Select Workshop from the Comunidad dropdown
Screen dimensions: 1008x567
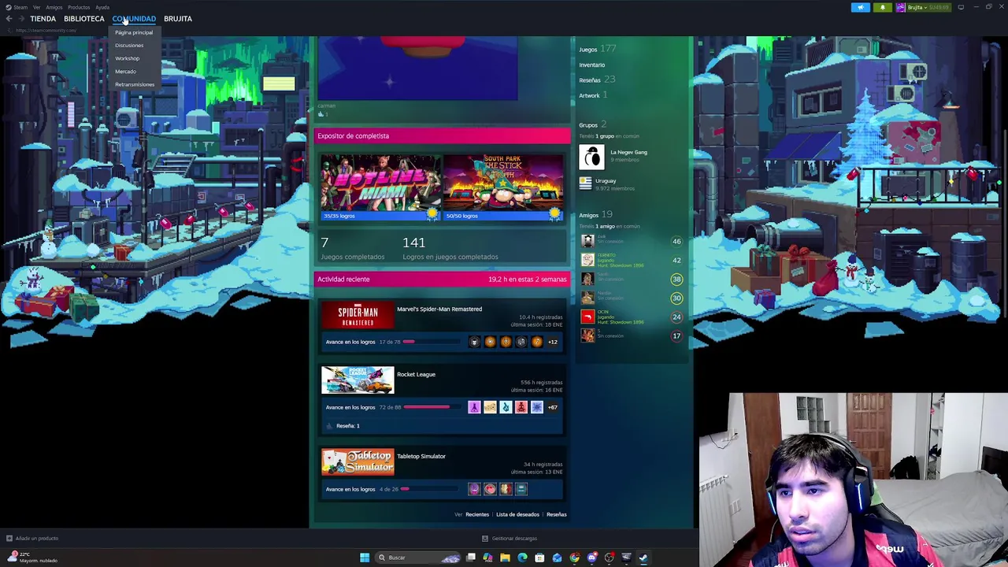[x=127, y=58]
